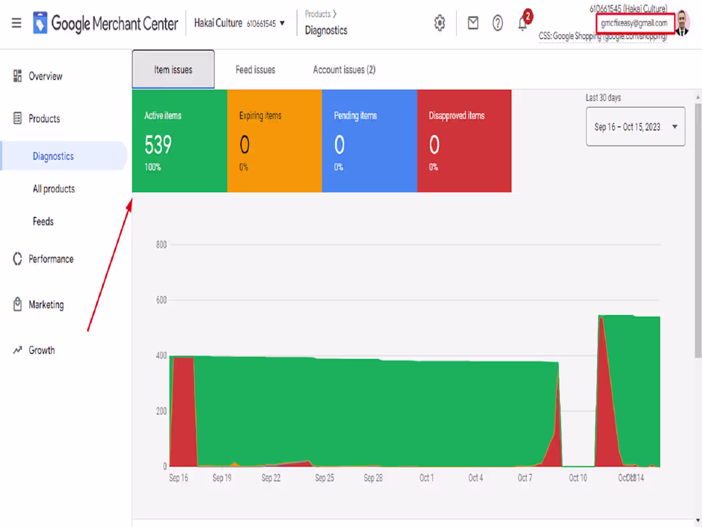This screenshot has width=702, height=527.
Task: Collapse the Products section in the sidebar
Action: 43,118
